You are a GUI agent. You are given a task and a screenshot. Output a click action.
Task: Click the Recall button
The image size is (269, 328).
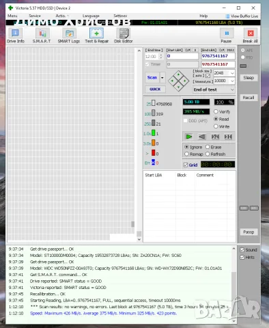click(249, 98)
